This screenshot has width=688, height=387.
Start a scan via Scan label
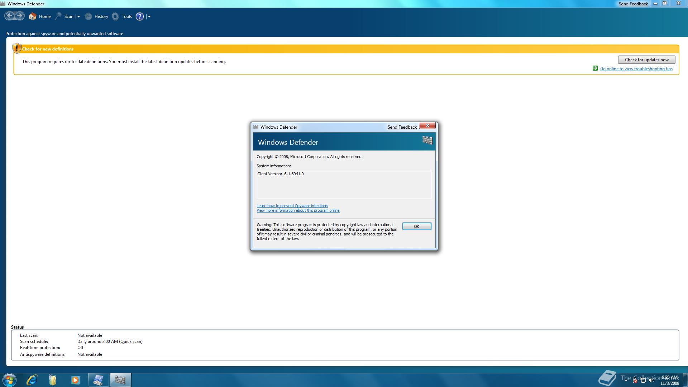point(69,16)
